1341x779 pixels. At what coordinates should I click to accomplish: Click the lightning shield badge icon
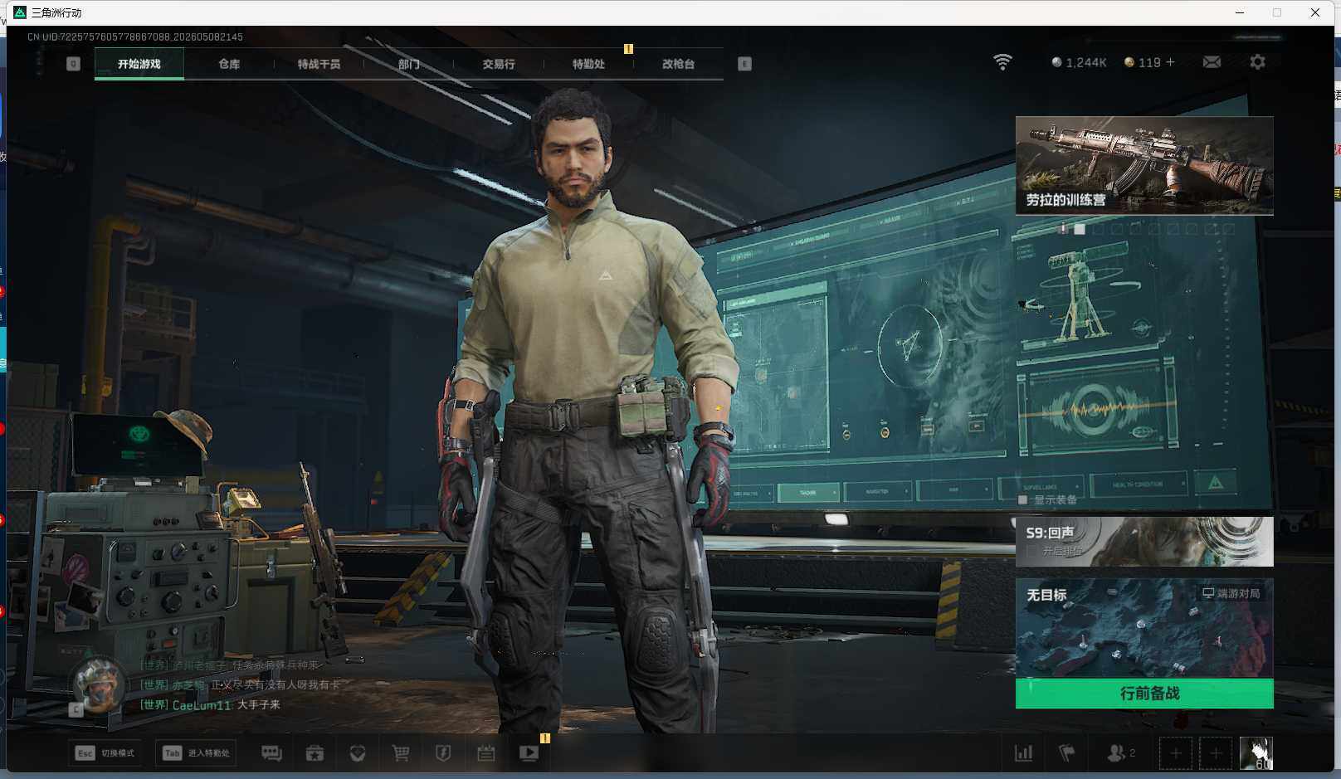[443, 752]
